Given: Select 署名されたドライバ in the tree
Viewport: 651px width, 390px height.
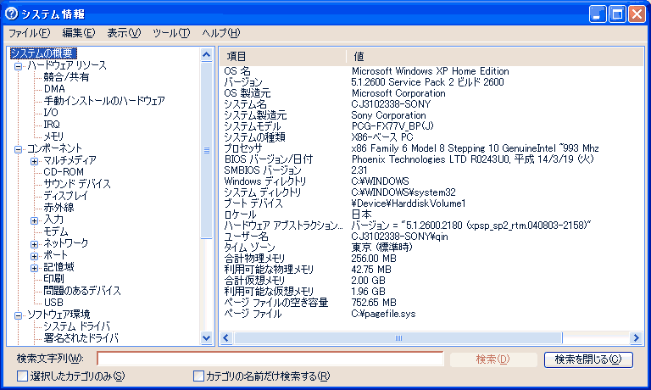Looking at the screenshot, I should (x=81, y=338).
